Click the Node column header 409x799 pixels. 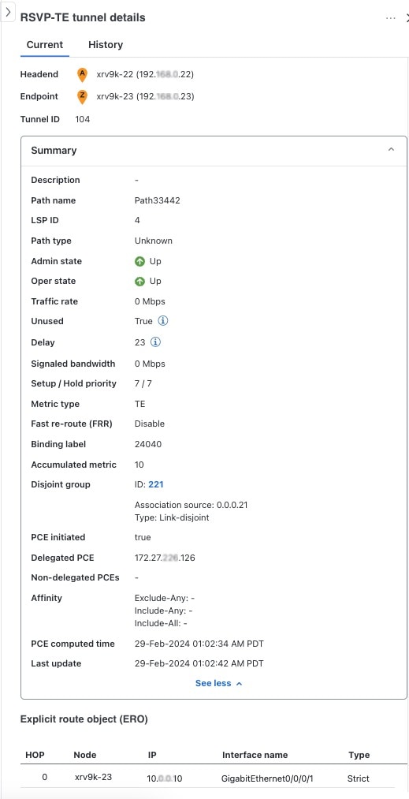(85, 755)
